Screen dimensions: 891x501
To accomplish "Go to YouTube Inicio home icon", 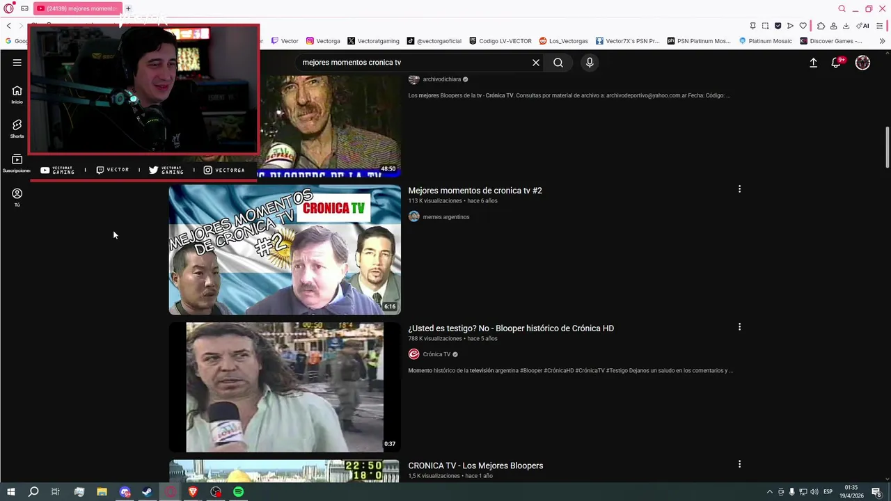I will coord(17,95).
